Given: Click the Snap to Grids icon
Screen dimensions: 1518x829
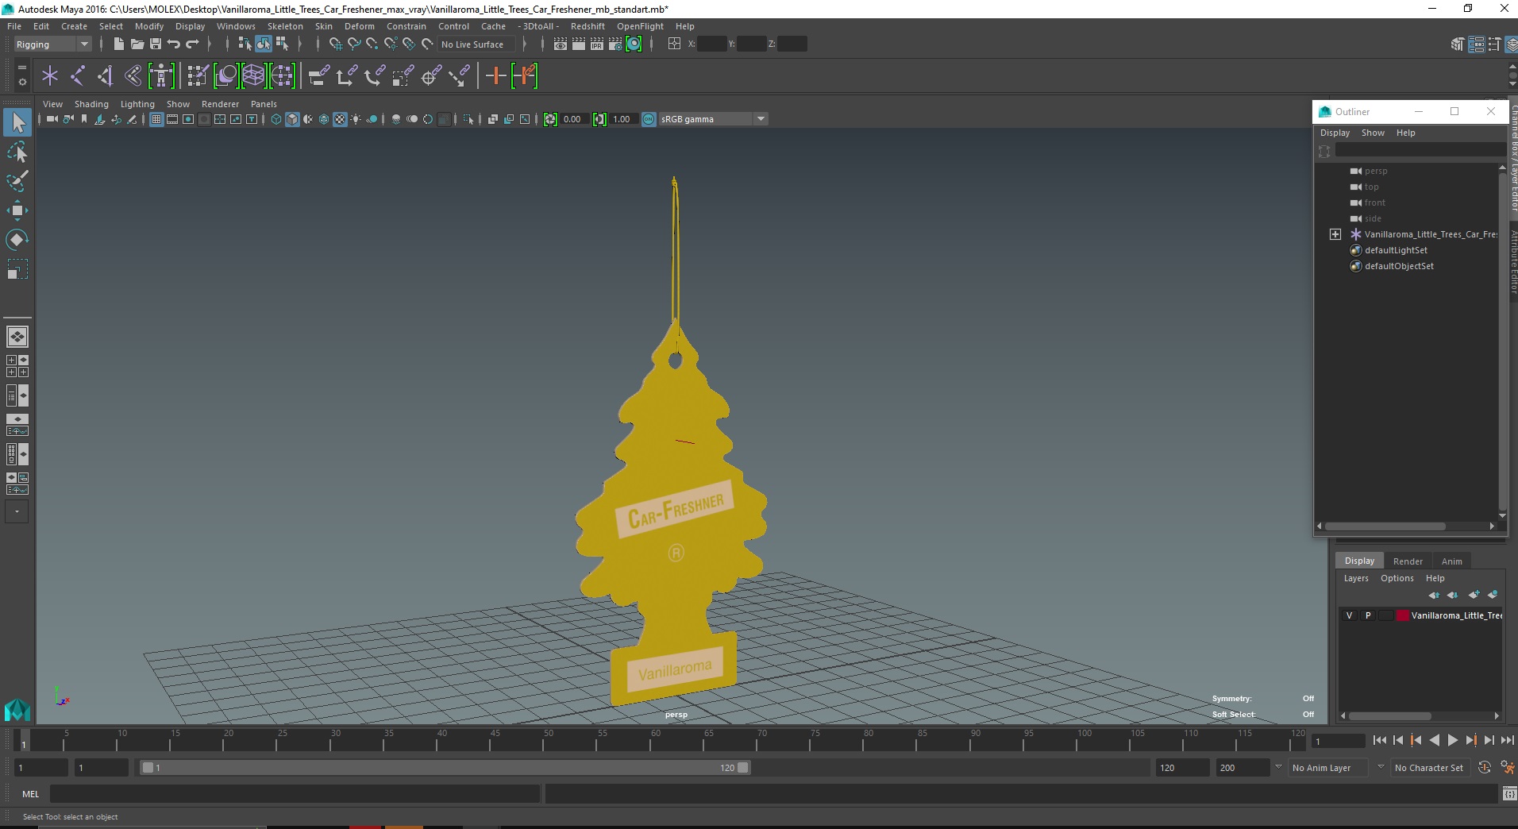Looking at the screenshot, I should coord(336,44).
